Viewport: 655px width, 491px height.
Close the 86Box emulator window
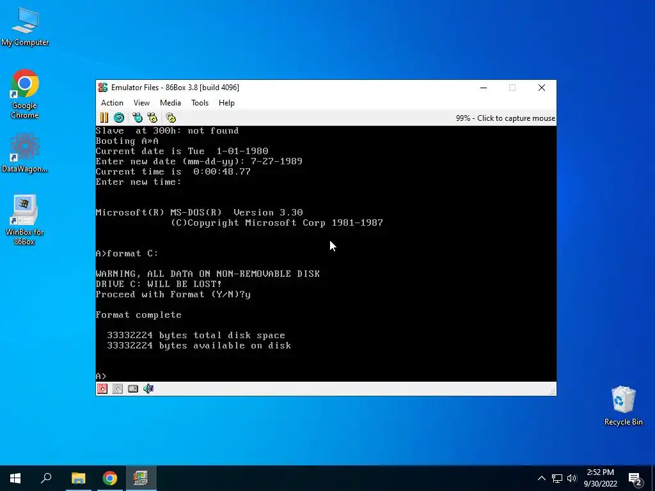click(x=541, y=88)
